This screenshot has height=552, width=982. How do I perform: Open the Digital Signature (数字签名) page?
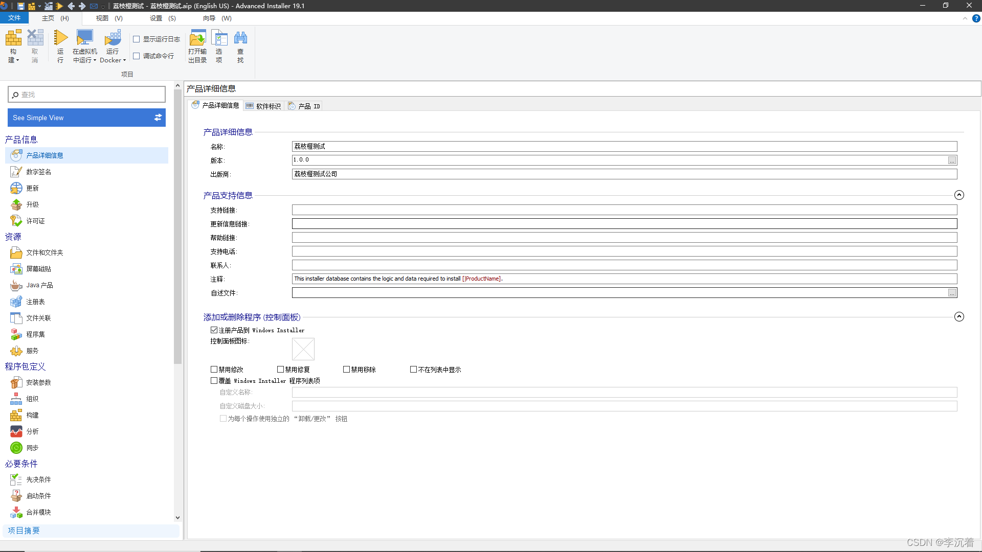point(38,172)
